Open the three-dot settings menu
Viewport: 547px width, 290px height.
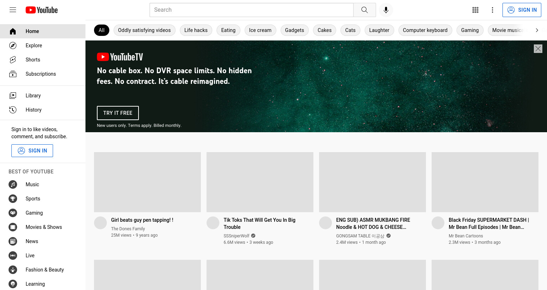[493, 10]
